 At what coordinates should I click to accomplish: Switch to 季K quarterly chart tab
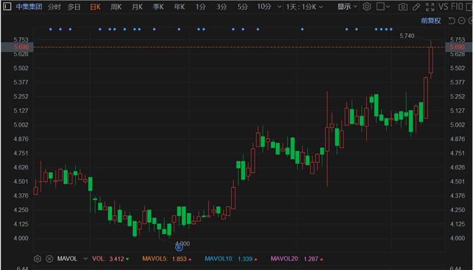[x=158, y=7]
